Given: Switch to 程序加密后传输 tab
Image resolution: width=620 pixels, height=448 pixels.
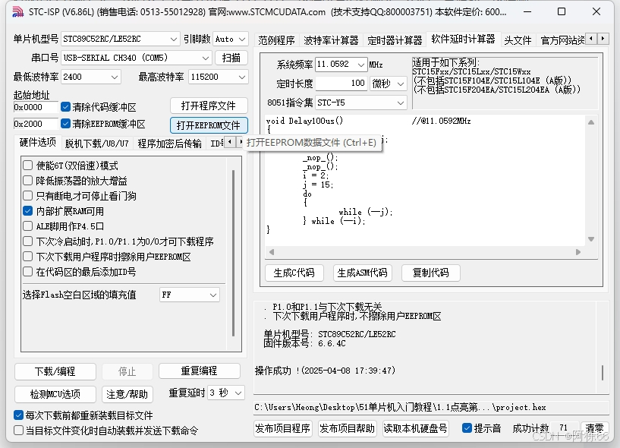Looking at the screenshot, I should (169, 144).
